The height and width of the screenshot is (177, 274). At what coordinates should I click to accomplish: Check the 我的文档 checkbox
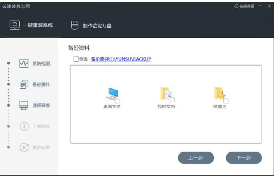pos(172,100)
